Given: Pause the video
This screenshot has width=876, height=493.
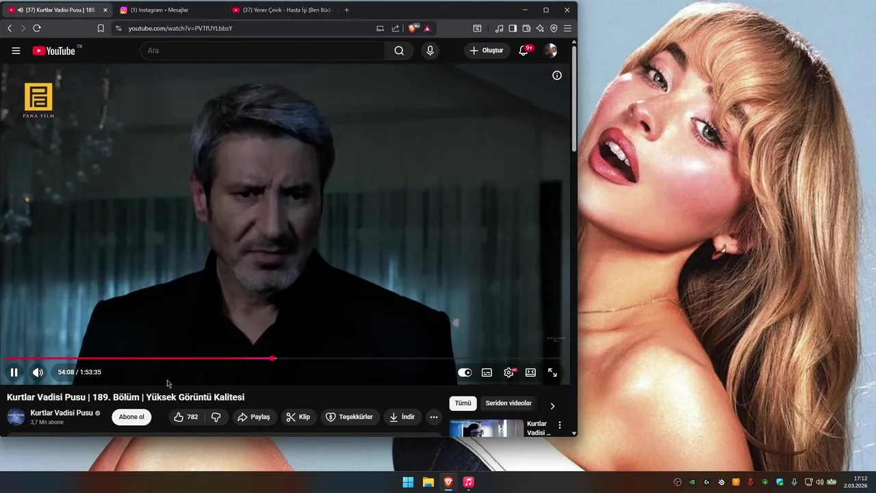Looking at the screenshot, I should coord(14,372).
